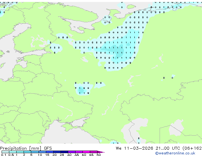The image size is (202, 156).
Task: Pick the legend swatch between 45 and 50
Action: pos(94,152)
